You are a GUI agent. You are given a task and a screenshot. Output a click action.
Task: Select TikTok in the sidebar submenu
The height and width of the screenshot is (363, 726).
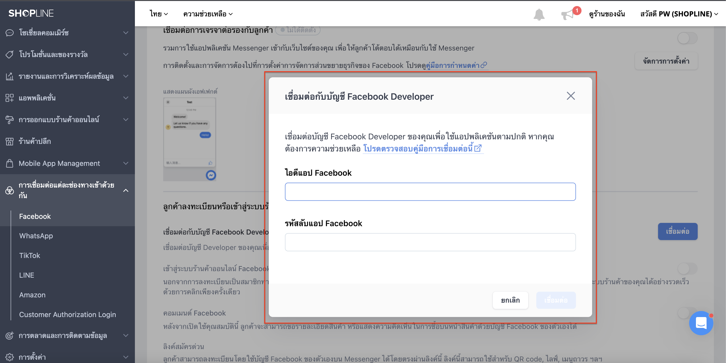tap(30, 256)
